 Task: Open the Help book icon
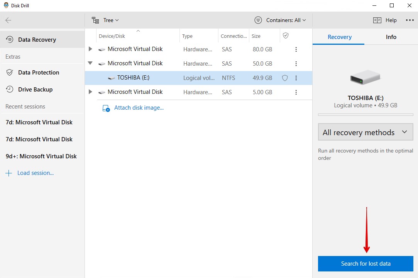377,20
